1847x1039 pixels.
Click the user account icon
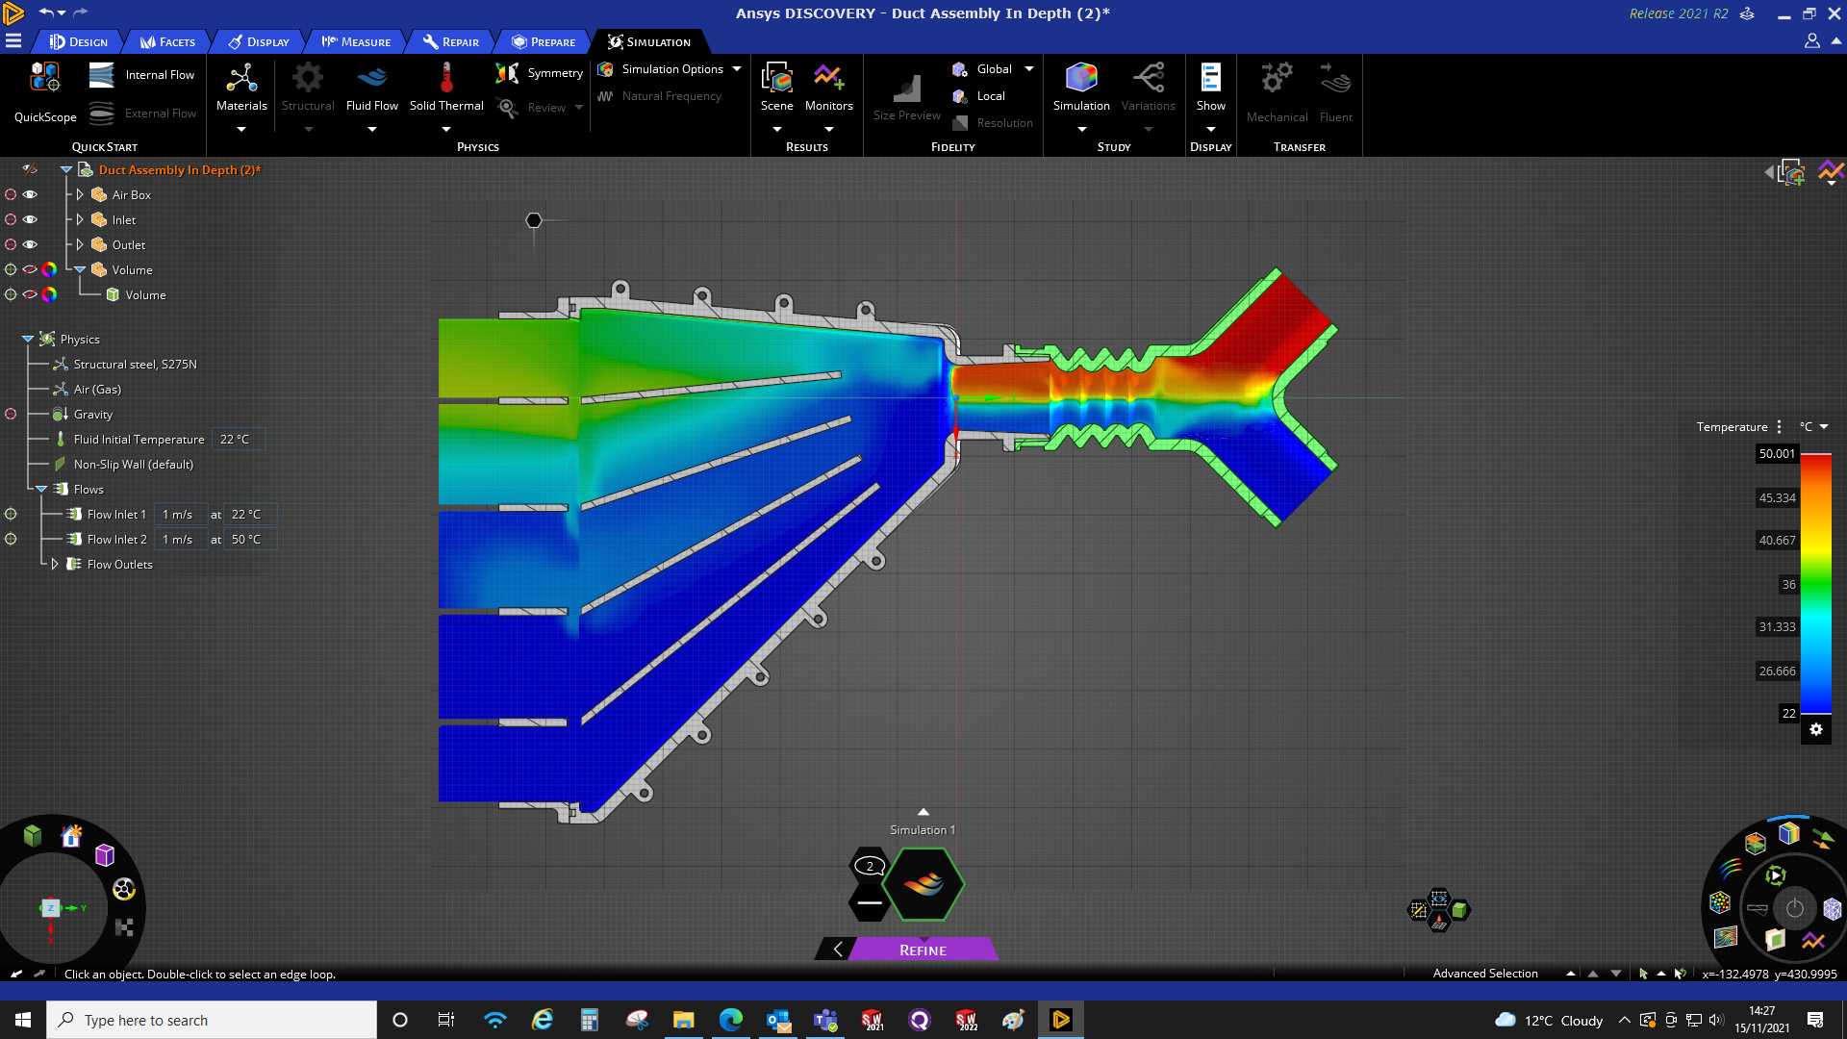tap(1811, 41)
